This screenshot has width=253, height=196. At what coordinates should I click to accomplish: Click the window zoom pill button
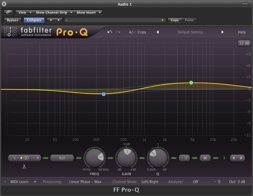[245, 4]
